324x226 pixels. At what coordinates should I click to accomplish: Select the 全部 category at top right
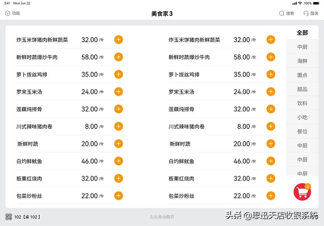[302, 32]
